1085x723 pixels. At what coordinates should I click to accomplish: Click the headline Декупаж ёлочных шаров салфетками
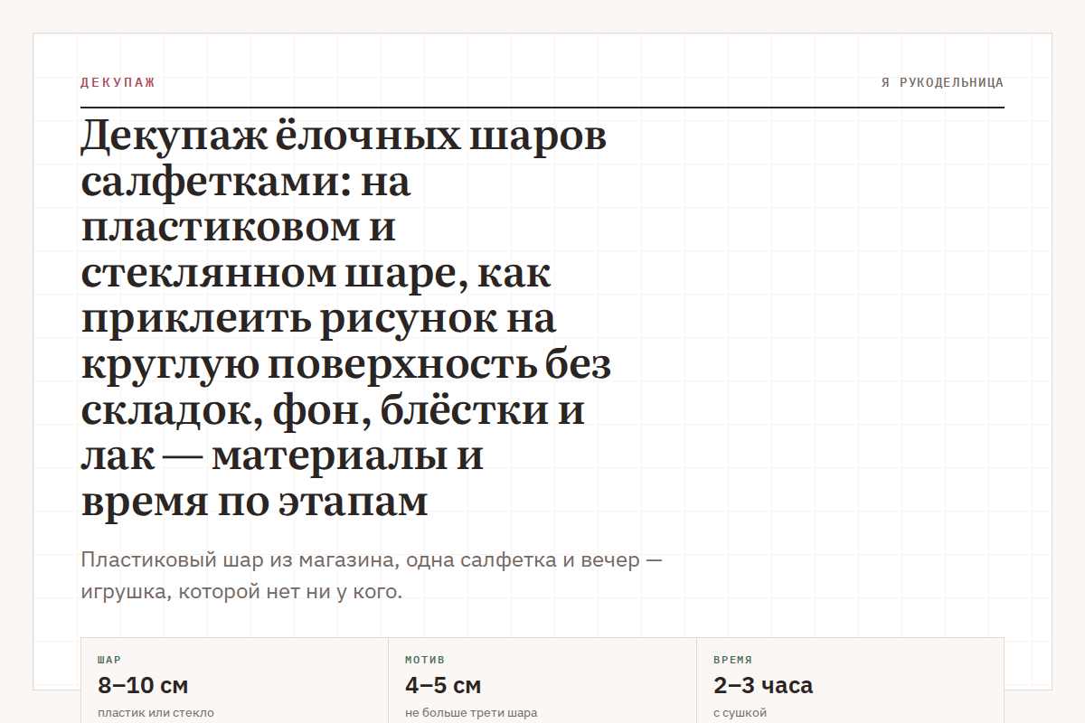coord(346,319)
